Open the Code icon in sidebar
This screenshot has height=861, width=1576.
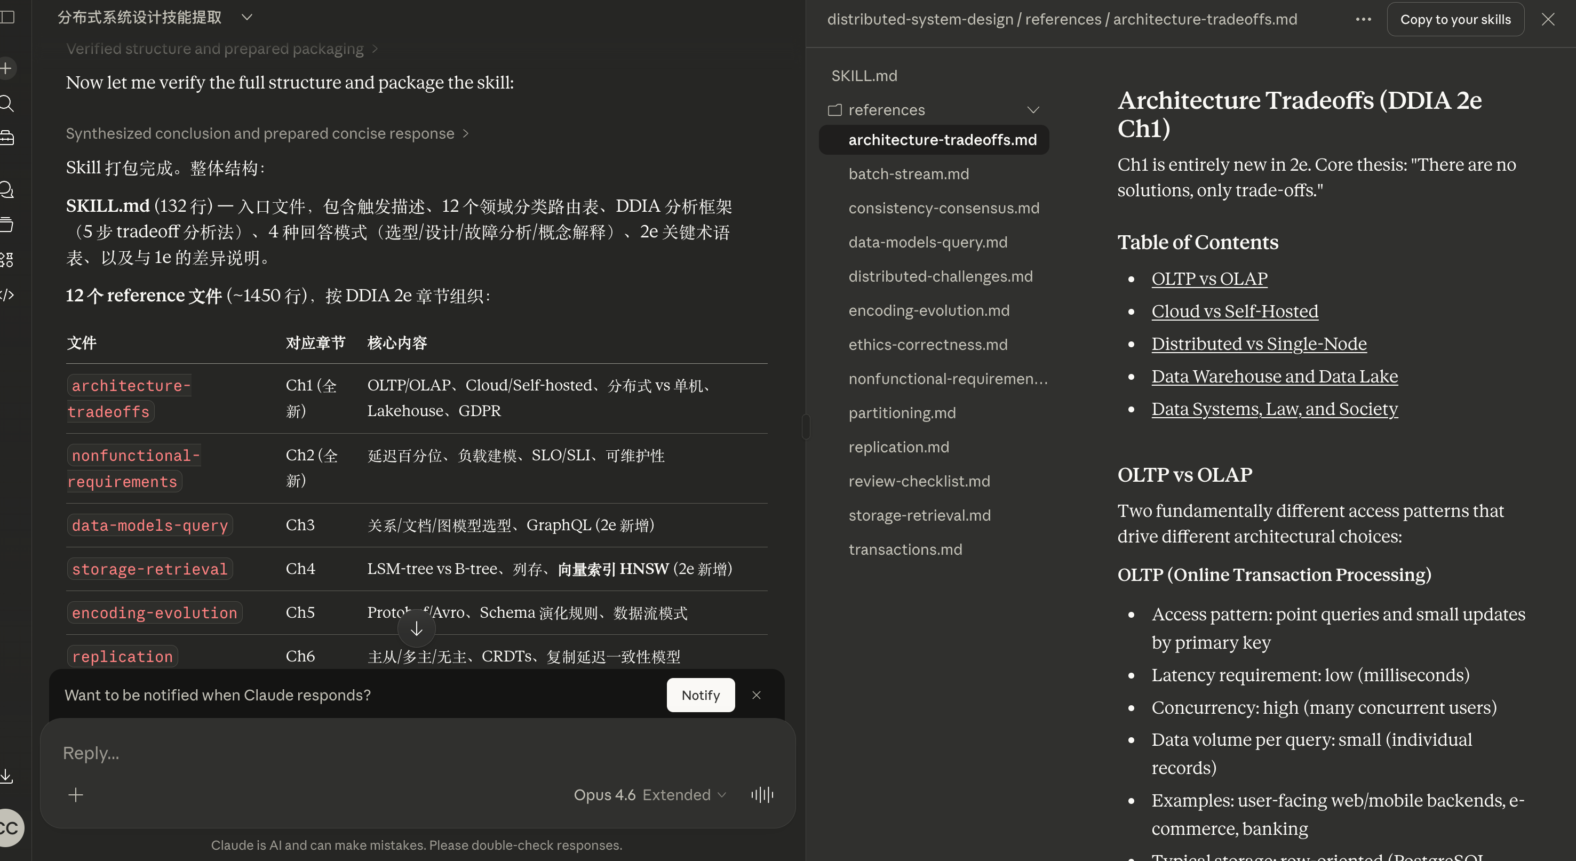tap(6, 295)
